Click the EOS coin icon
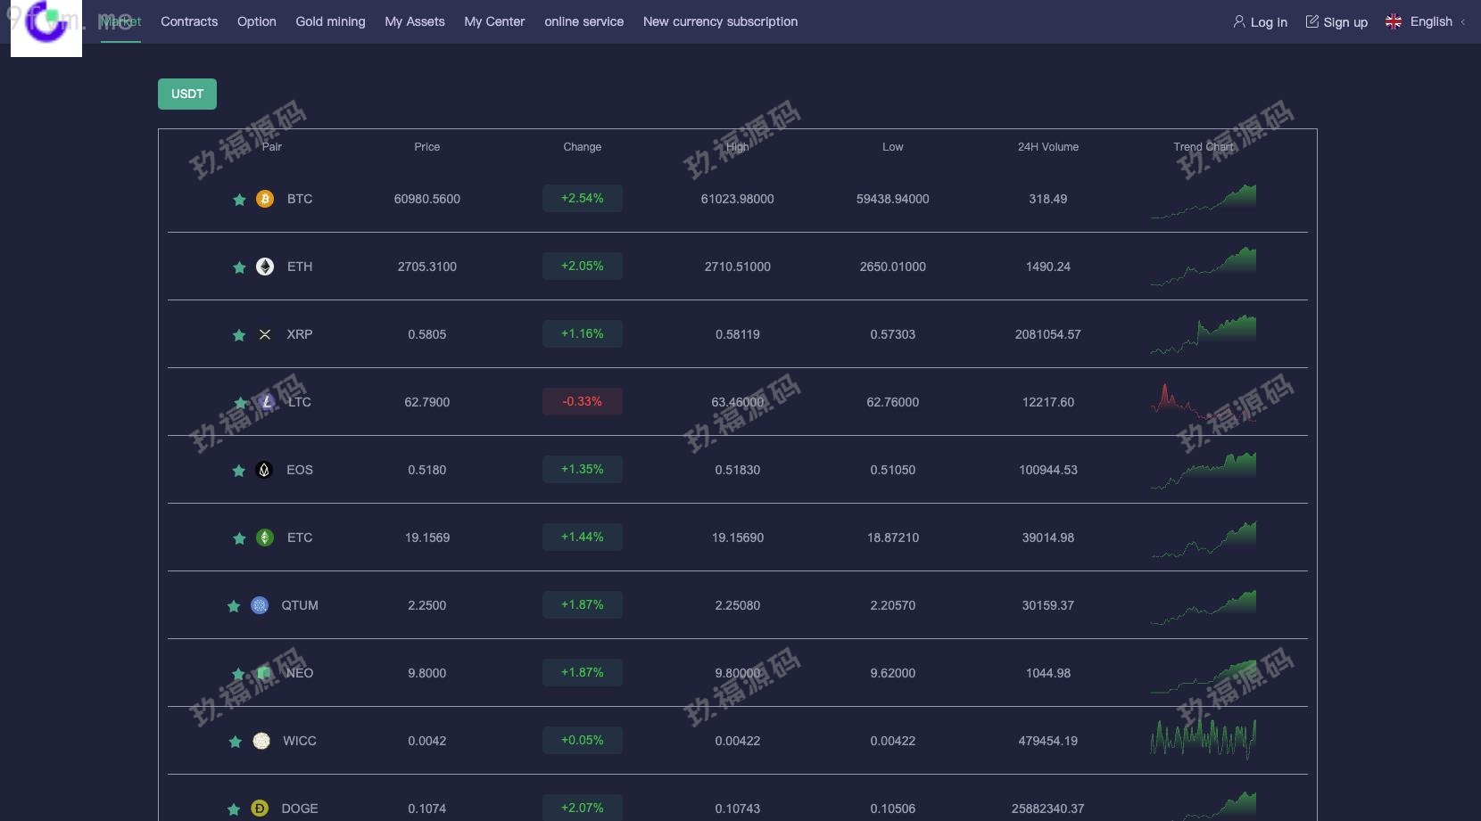Viewport: 1481px width, 821px height. coord(264,470)
